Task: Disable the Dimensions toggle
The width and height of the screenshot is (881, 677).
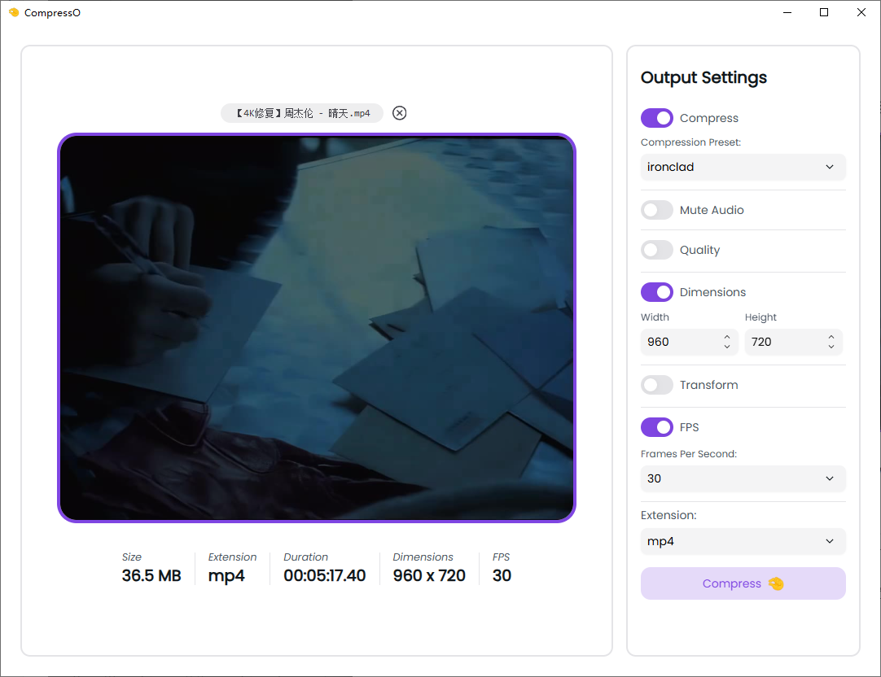Action: pyautogui.click(x=657, y=292)
